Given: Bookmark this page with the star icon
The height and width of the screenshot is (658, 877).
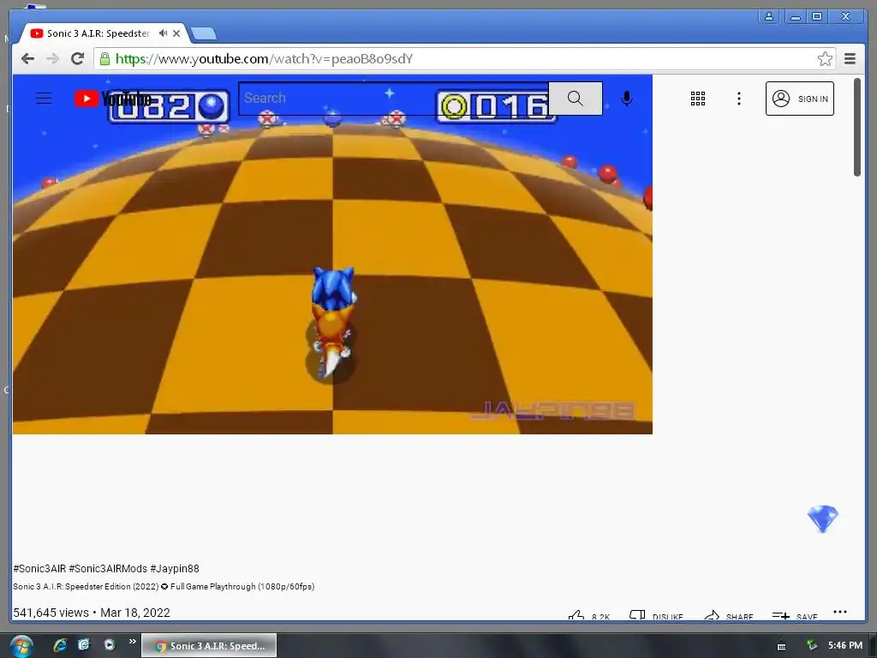Looking at the screenshot, I should (x=825, y=59).
